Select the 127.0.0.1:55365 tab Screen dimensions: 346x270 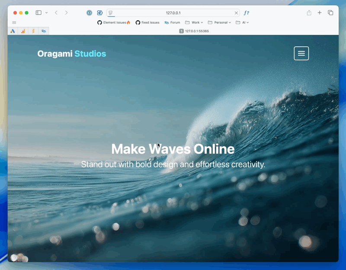point(194,31)
